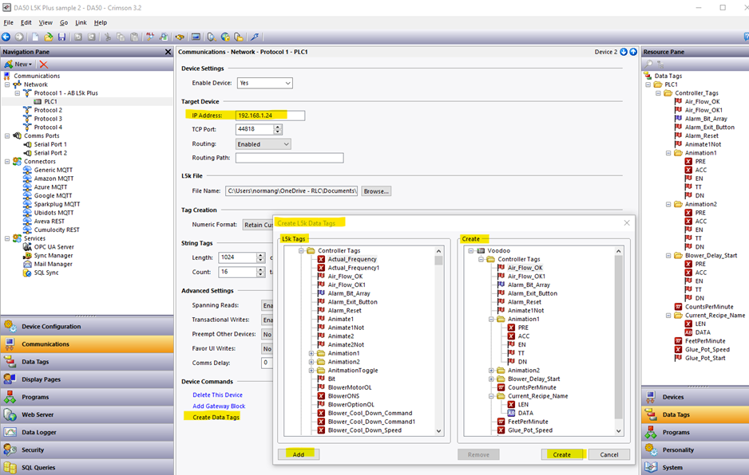The width and height of the screenshot is (749, 475).
Task: Collapse the Comms Ports tree node
Action: point(7,136)
